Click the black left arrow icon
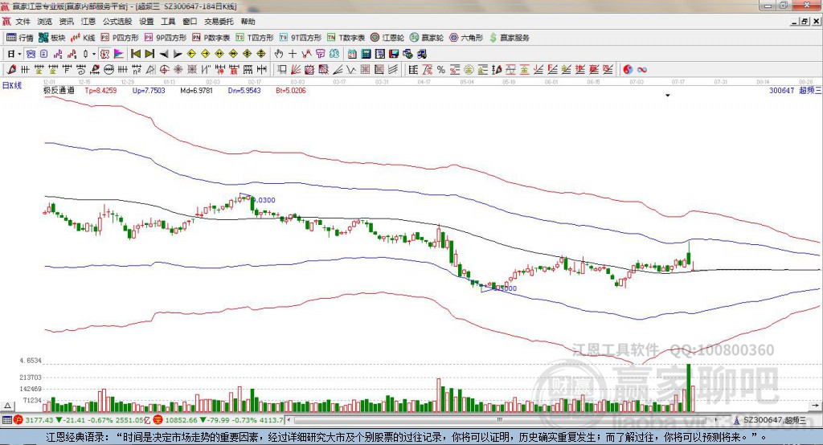The height and width of the screenshot is (445, 823). (164, 54)
